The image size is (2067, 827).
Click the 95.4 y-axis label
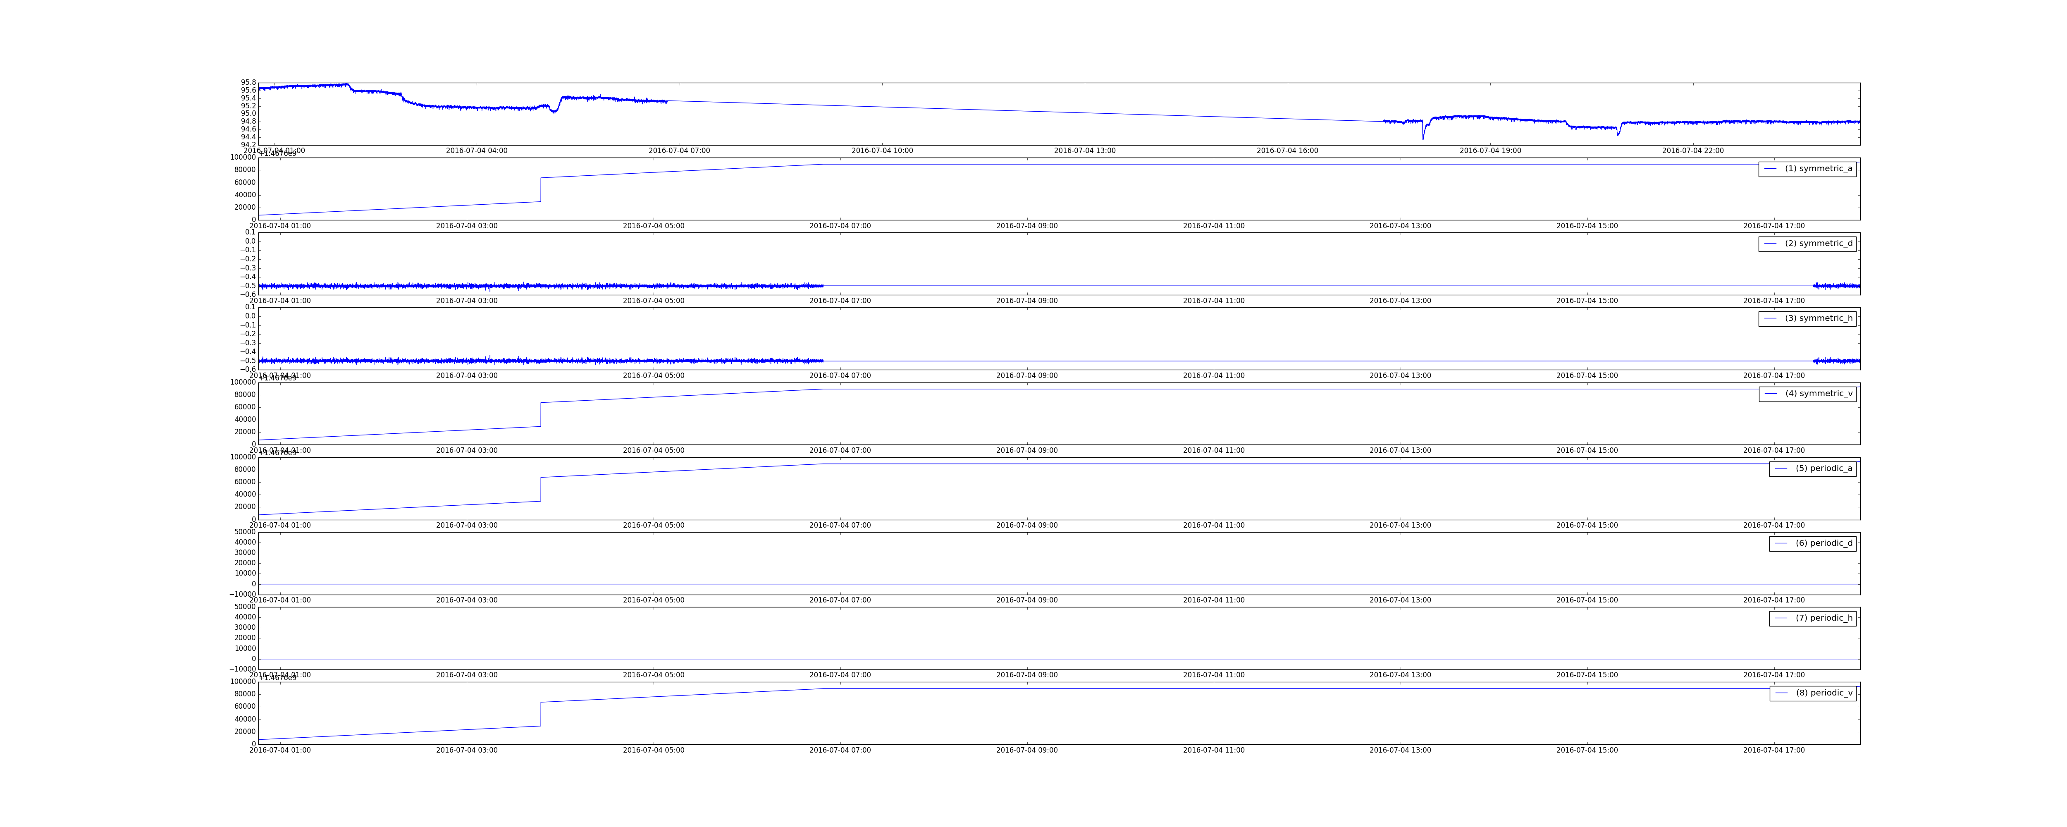coord(248,98)
